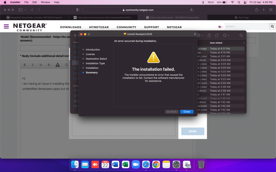Open COMMUNITY navigation link
The width and height of the screenshot is (276, 172).
[x=126, y=27]
